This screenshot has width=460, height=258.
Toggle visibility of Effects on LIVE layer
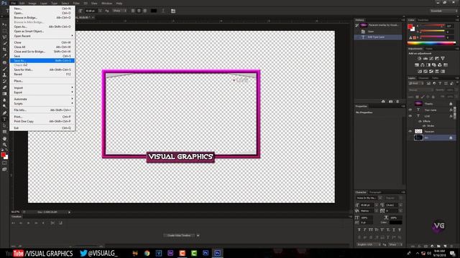click(x=420, y=121)
